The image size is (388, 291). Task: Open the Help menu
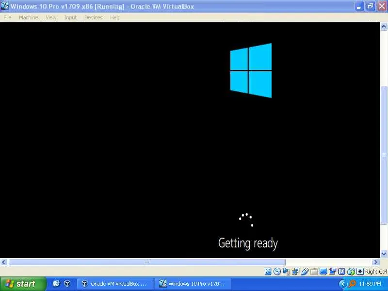click(x=115, y=17)
